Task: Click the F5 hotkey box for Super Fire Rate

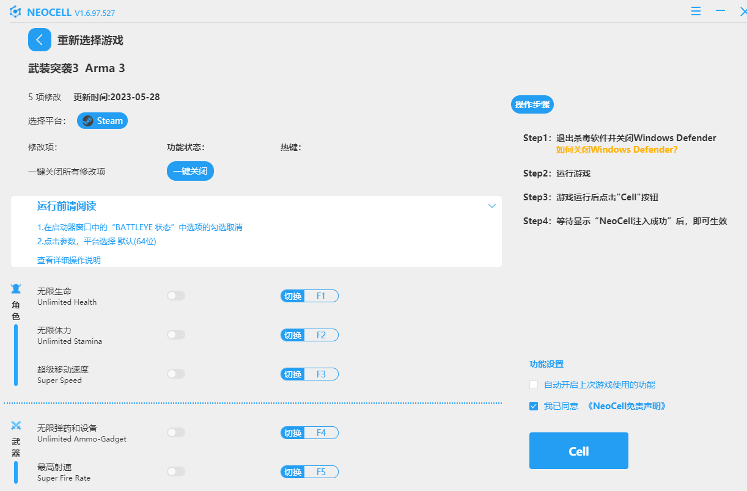Action: (321, 472)
